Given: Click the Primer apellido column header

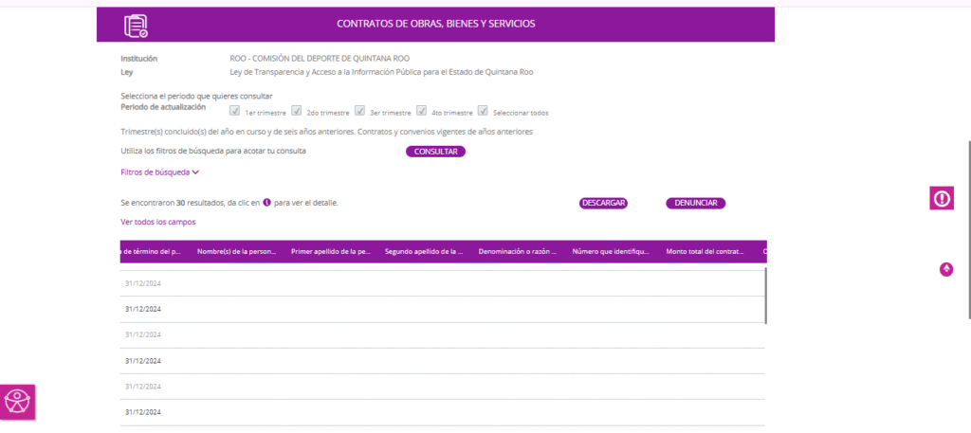Looking at the screenshot, I should pos(330,252).
